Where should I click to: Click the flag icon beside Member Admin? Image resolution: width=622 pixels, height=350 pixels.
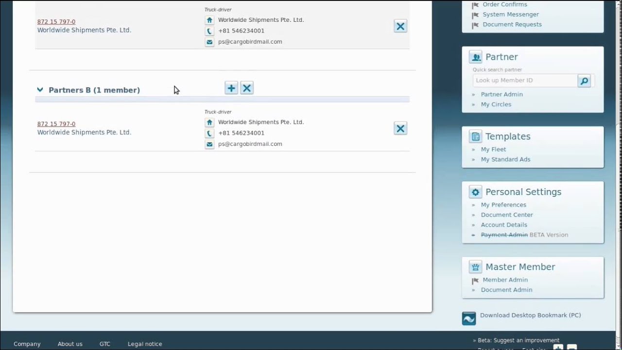475,280
